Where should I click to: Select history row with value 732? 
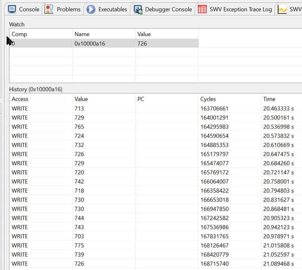[x=156, y=145]
